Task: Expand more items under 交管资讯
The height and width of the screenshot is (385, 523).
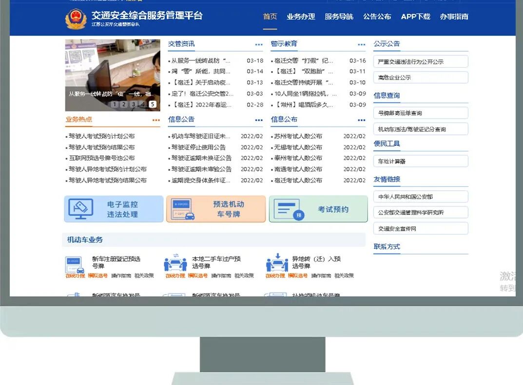Action: tap(257, 43)
